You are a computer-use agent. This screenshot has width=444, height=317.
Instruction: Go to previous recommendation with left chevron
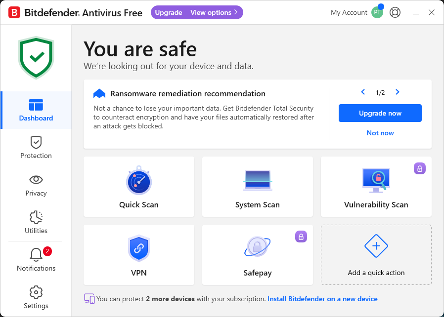pyautogui.click(x=363, y=92)
